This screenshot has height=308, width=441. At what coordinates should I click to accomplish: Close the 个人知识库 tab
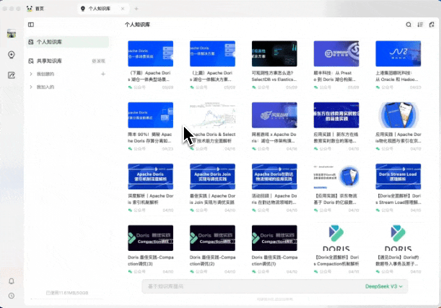pyautogui.click(x=122, y=9)
